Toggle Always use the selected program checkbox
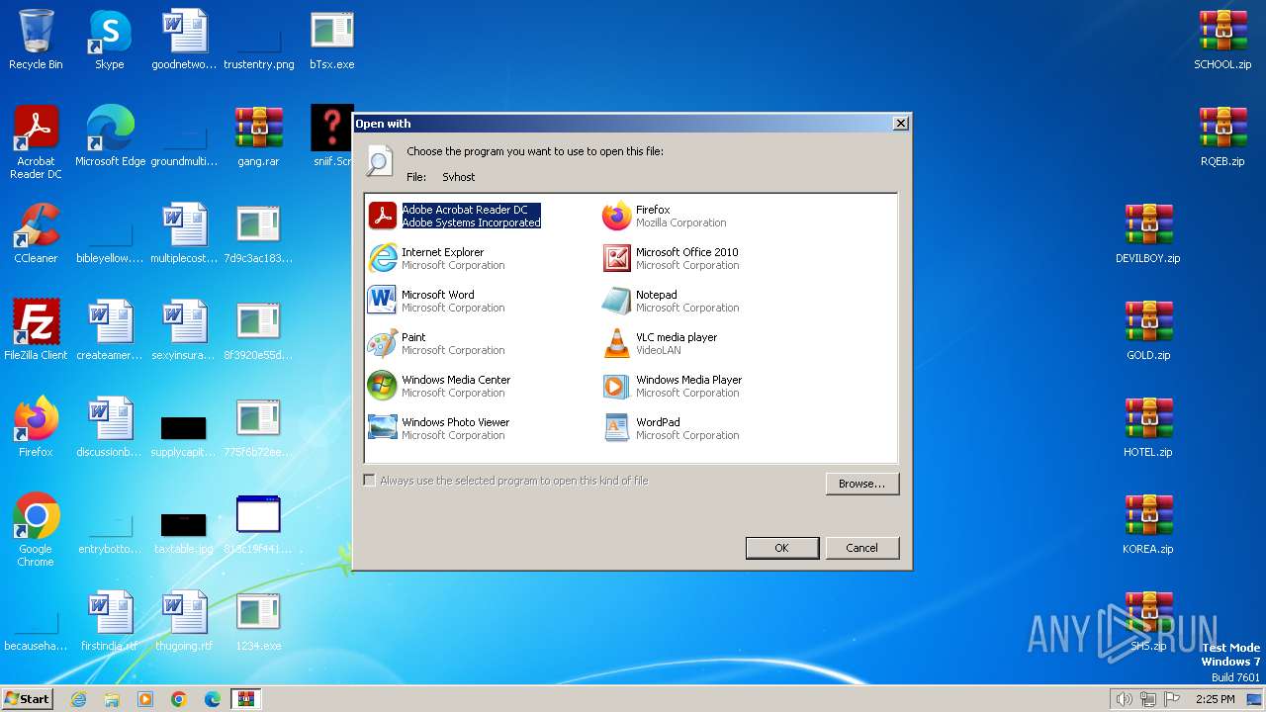This screenshot has height=712, width=1266. click(370, 481)
